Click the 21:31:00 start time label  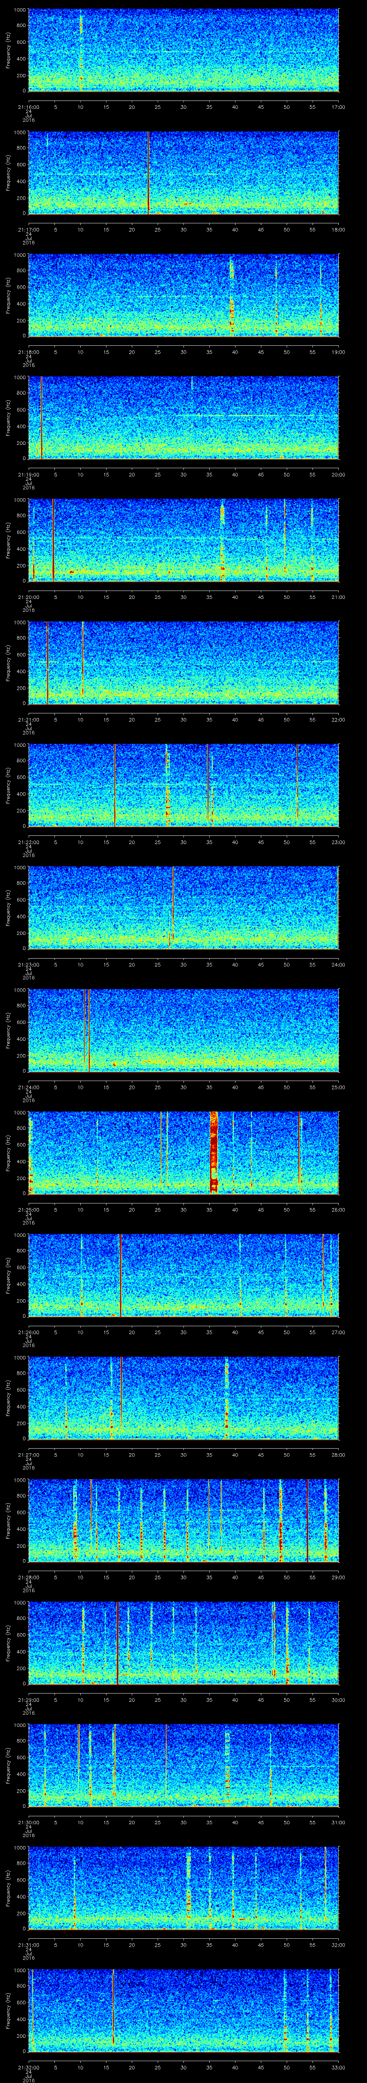[28, 1945]
